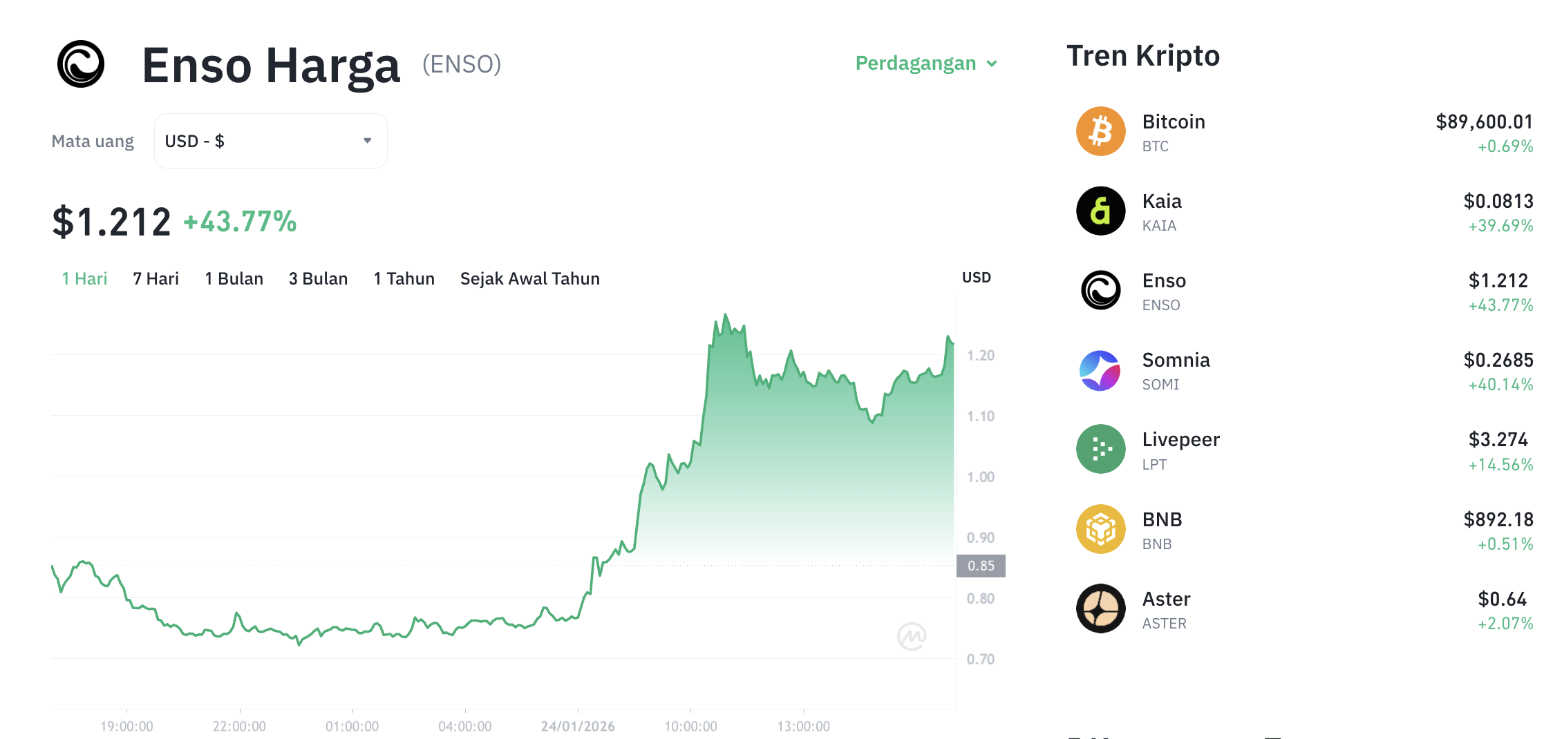Toggle the 1 Bulan time range

(x=234, y=278)
